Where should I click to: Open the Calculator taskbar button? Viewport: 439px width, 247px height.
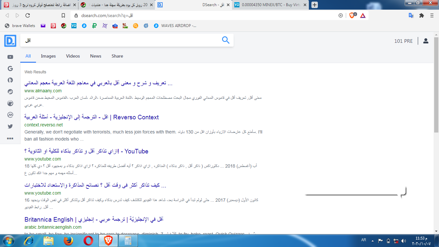click(128, 241)
